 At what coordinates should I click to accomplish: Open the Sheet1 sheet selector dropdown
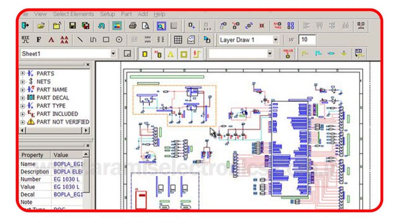tap(113, 54)
